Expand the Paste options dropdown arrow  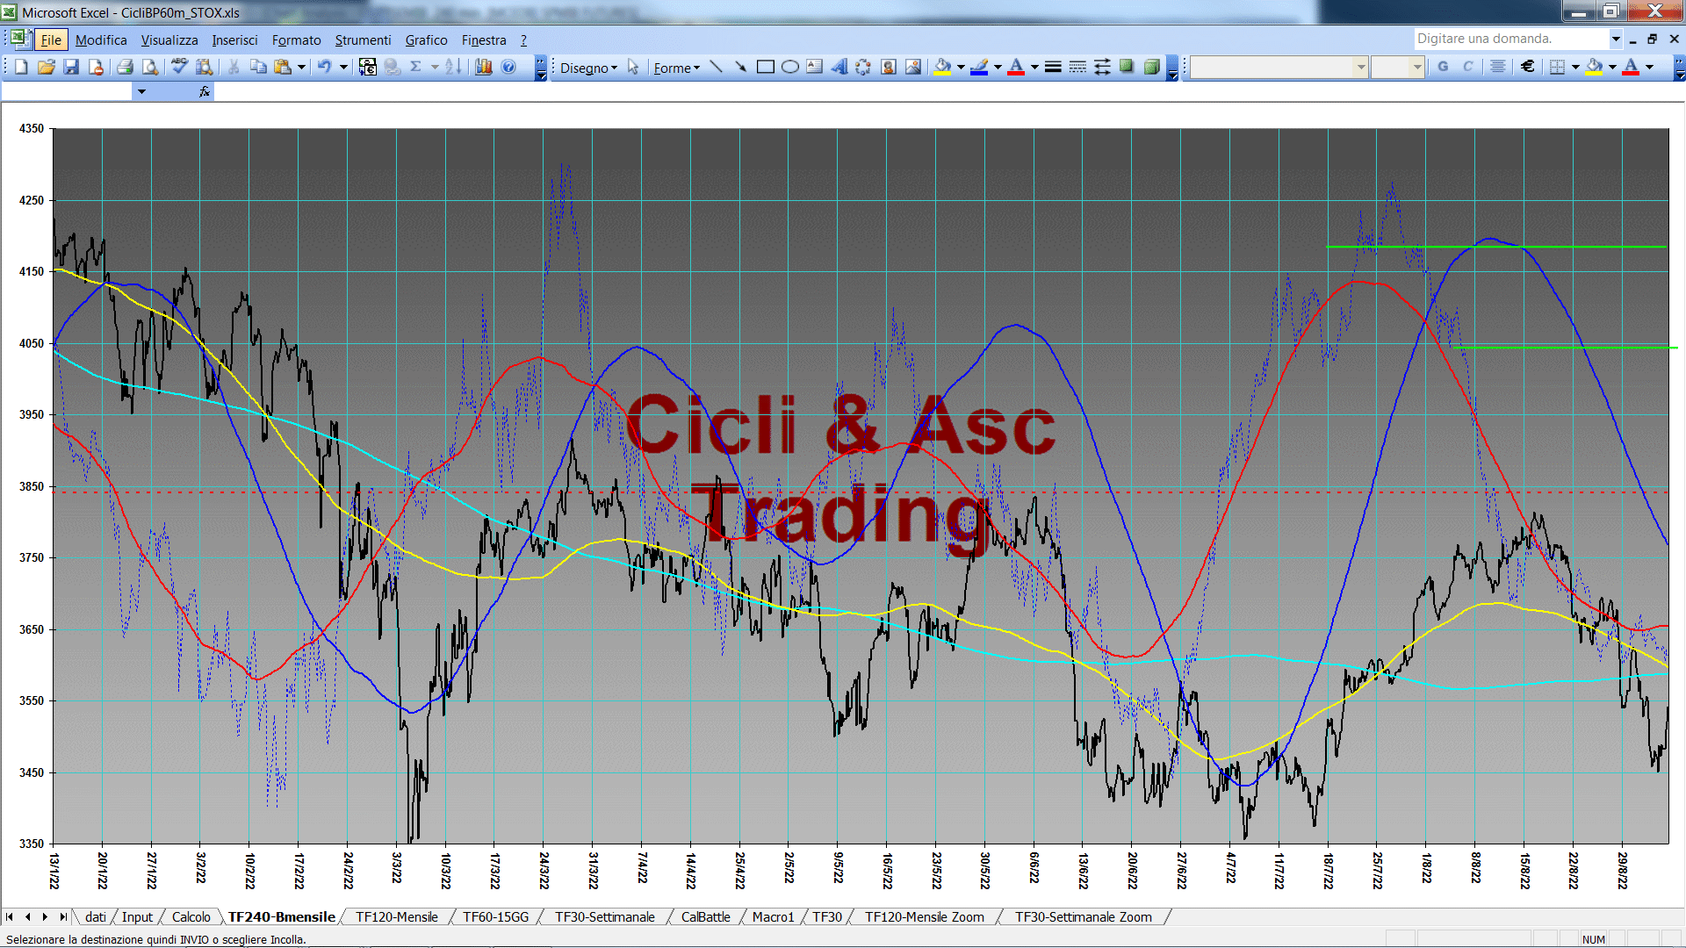(301, 67)
